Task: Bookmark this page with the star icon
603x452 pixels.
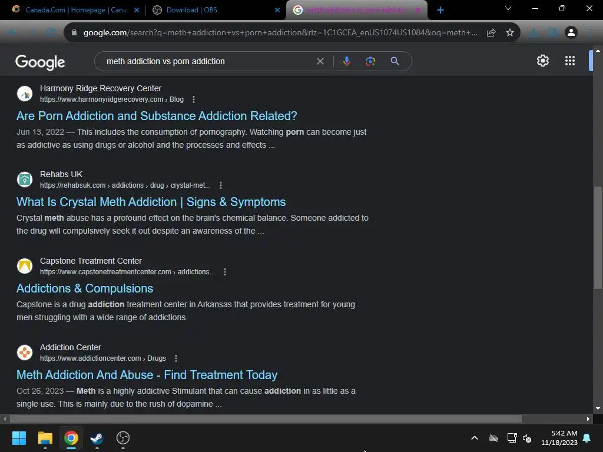Action: tap(509, 33)
